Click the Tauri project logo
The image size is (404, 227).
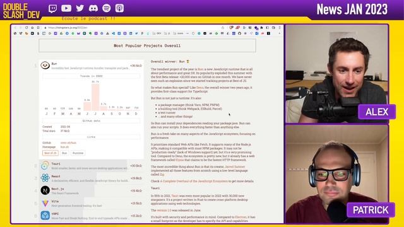pyautogui.click(x=45, y=165)
